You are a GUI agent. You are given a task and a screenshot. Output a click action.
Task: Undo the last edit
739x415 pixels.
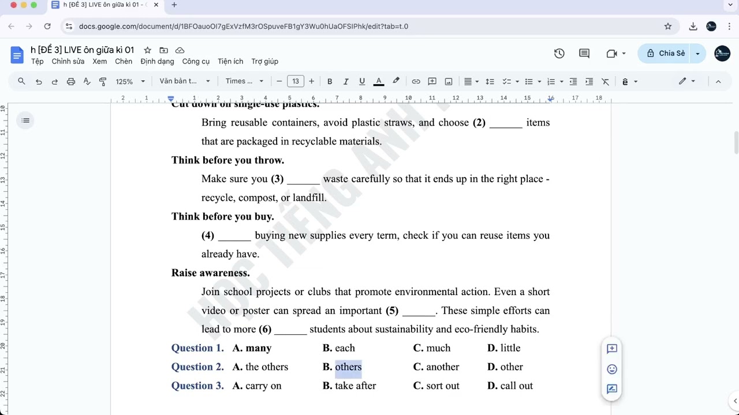click(x=39, y=81)
